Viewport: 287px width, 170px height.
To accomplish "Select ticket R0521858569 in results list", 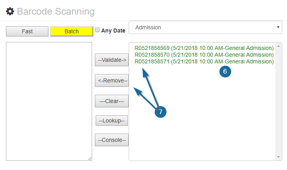I will [x=204, y=48].
